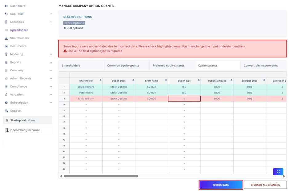Click DISCARD ALL CHANGES
The image size is (289, 191).
(265, 185)
